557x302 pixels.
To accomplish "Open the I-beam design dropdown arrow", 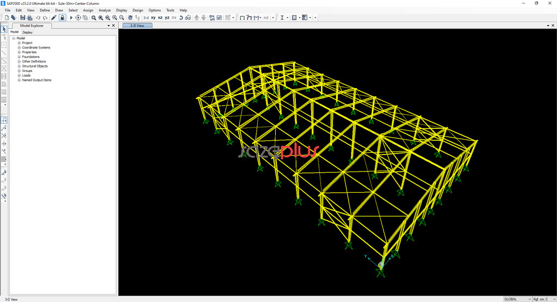I will [x=287, y=17].
